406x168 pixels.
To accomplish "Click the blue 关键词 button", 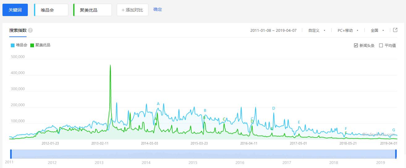I will (x=15, y=10).
